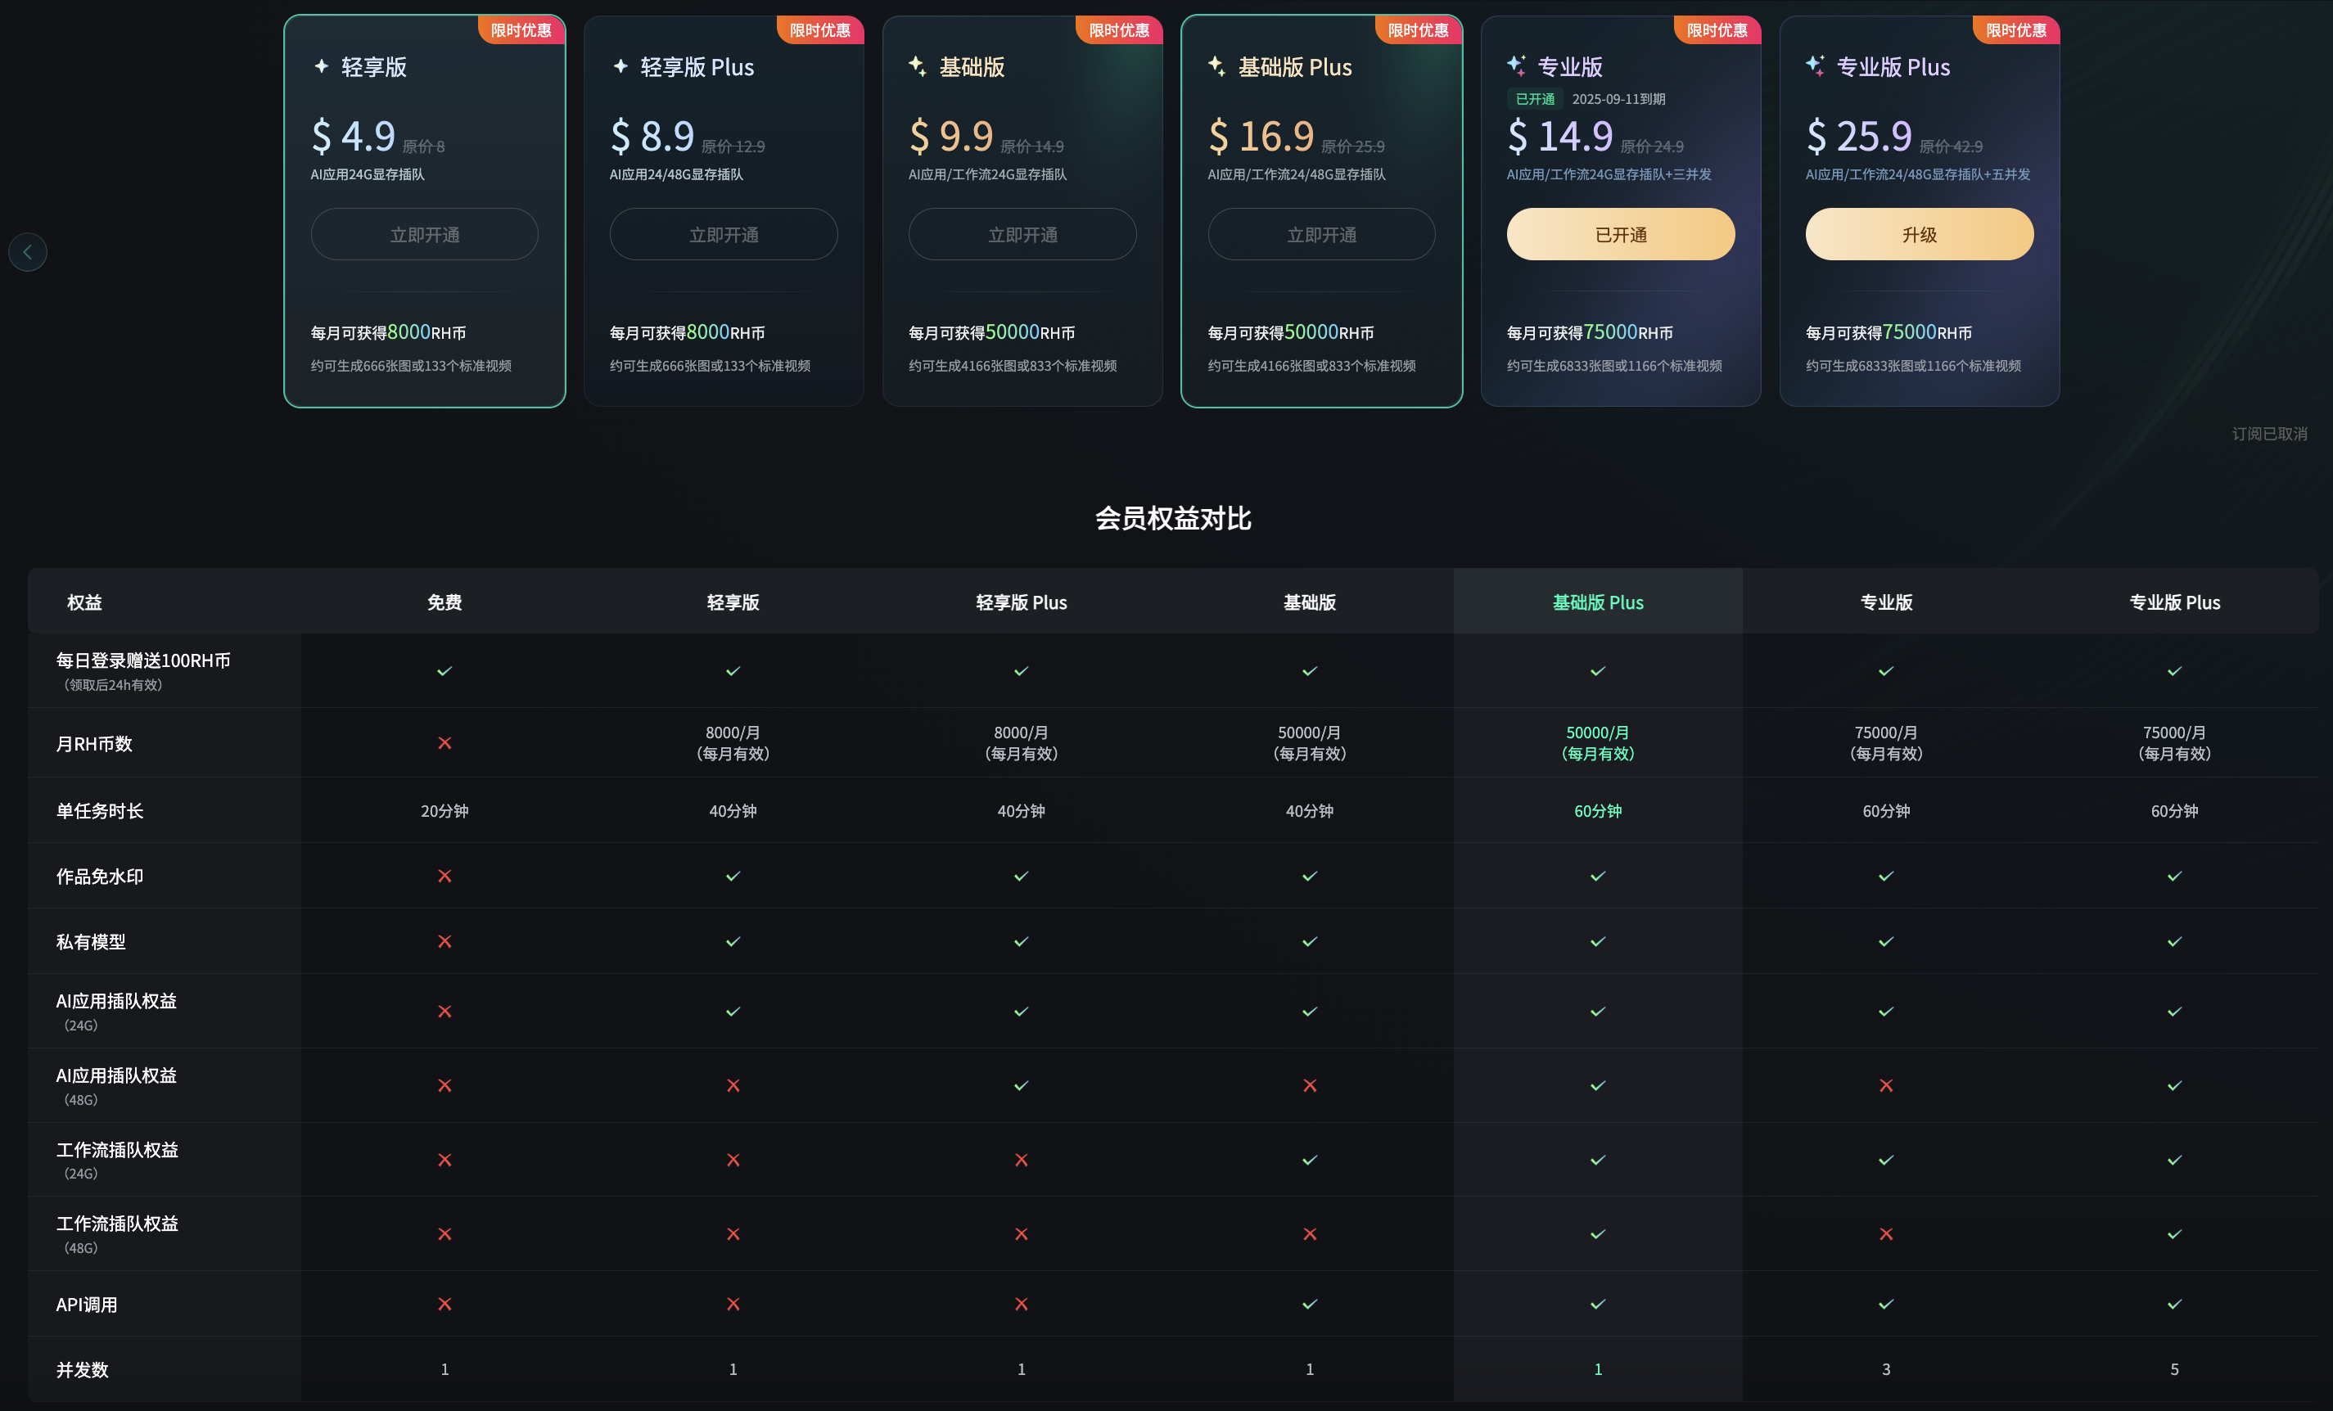Click the sparkle icon beside 专业版 title

(1517, 65)
